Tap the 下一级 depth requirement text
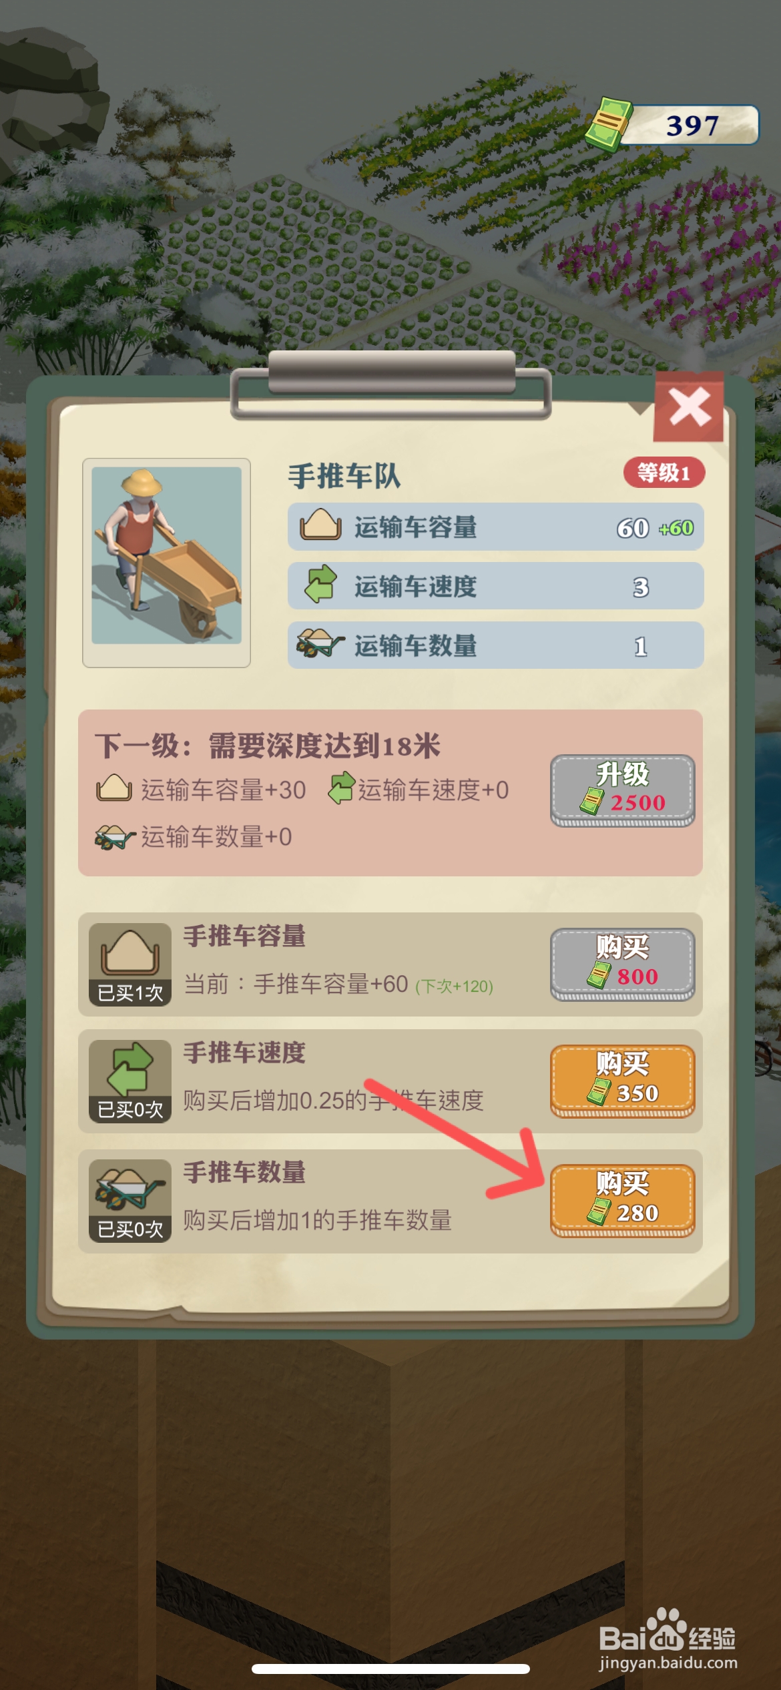Viewport: 781px width, 1690px height. pos(268,746)
